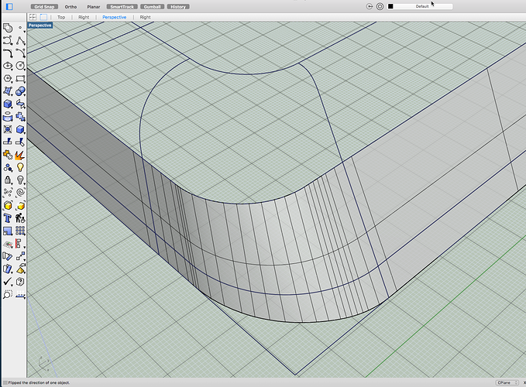Open the CPlane selector in status bar

(x=505, y=382)
